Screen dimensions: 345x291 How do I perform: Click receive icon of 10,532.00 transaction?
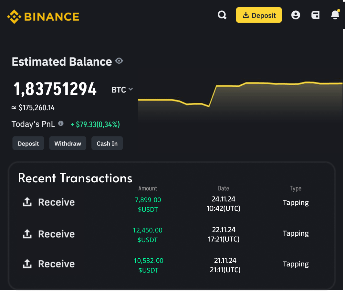[27, 264]
